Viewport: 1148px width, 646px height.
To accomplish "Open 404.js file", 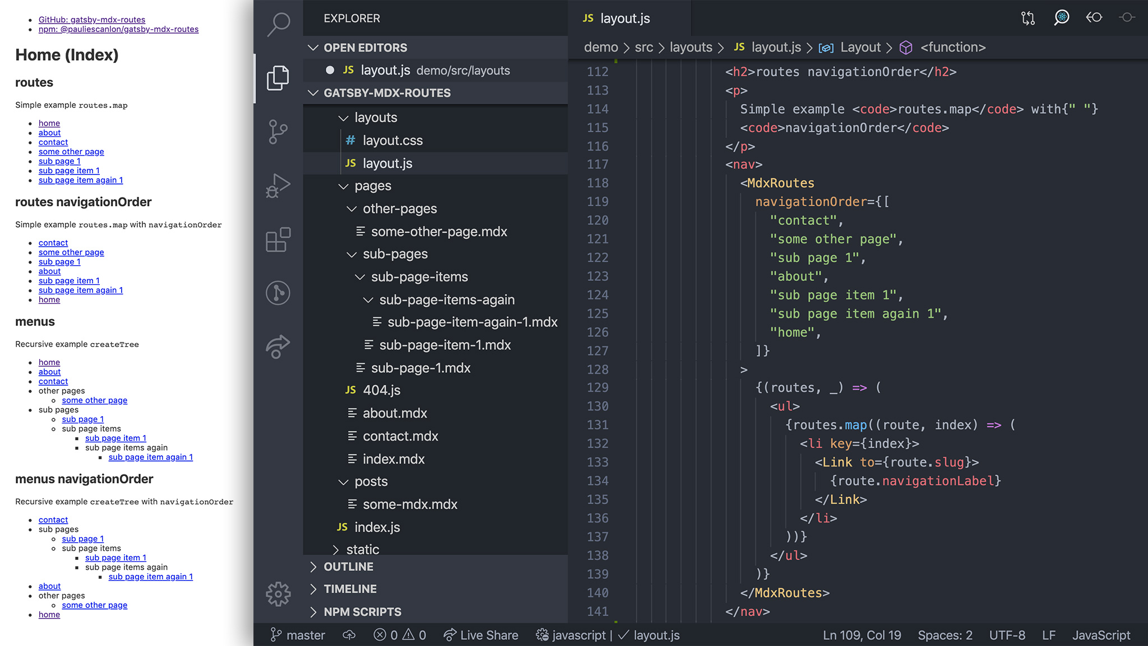I will (x=436, y=390).
